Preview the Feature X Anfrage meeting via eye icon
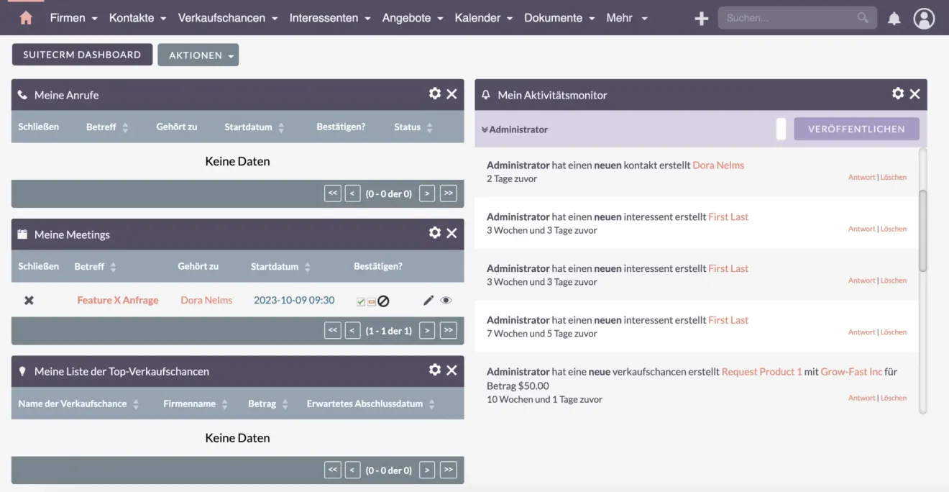Screen dimensions: 949x492 click(x=446, y=300)
